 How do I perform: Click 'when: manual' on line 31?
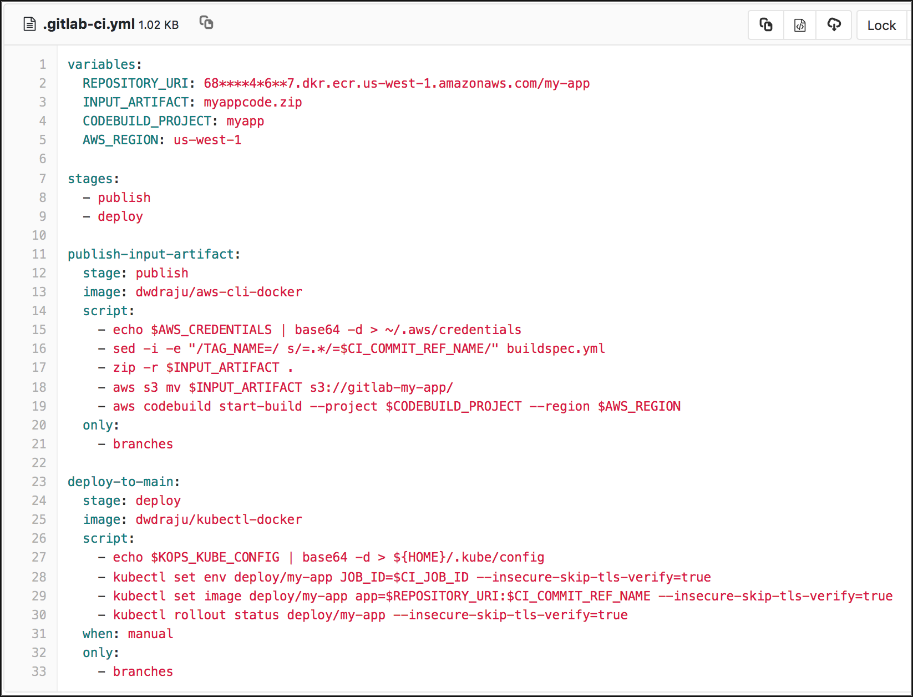[128, 634]
